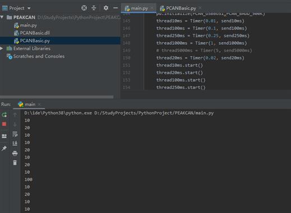Viewport: 291px width, 213px height.
Task: Pin the Run tab
Action: [x=4, y=149]
